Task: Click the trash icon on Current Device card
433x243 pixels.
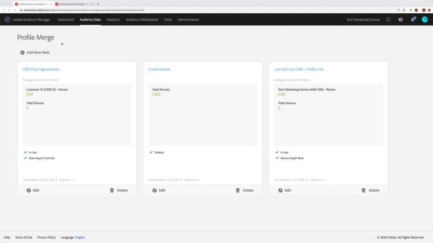Action: [x=238, y=190]
